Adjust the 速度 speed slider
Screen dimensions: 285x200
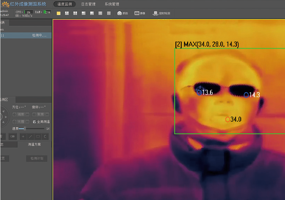point(25,128)
